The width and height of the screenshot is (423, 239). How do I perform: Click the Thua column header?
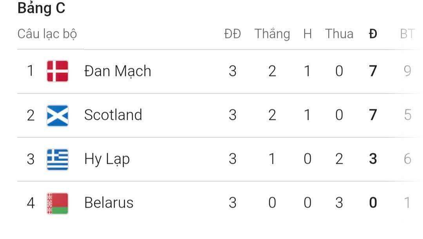[339, 34]
